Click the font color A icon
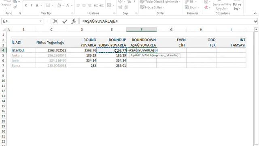Viewport: 259px width, 146px height. (x=68, y=5)
